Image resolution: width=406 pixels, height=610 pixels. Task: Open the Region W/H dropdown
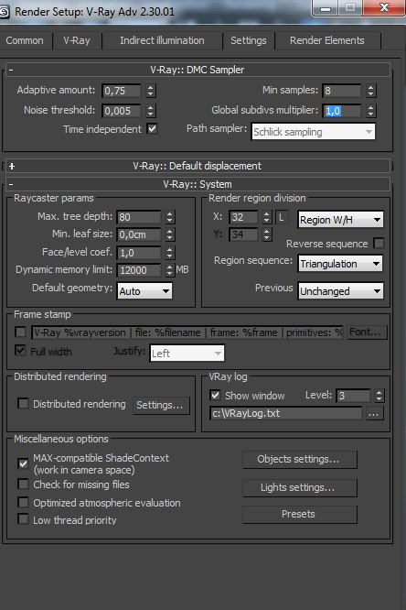click(340, 220)
